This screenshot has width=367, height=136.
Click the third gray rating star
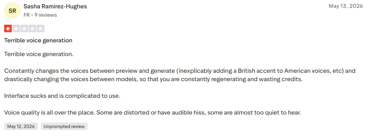pos(24,29)
